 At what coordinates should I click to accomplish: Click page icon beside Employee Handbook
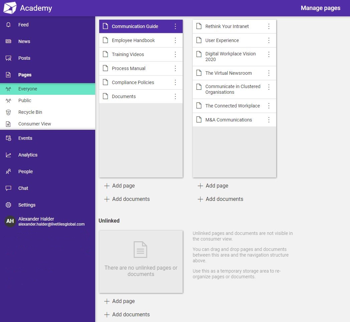105,40
